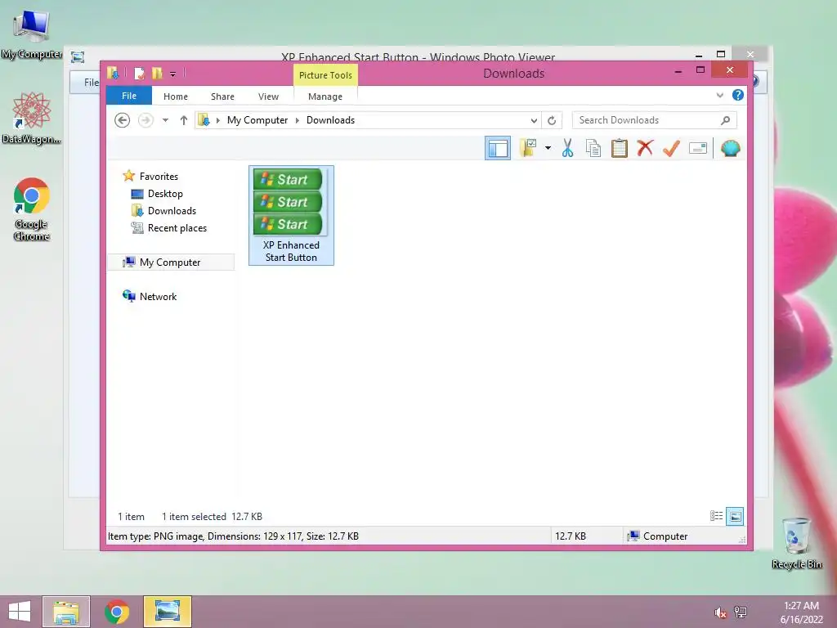Screen dimensions: 837x628
Task: Open the folder options dropdown arrow
Action: pos(548,148)
